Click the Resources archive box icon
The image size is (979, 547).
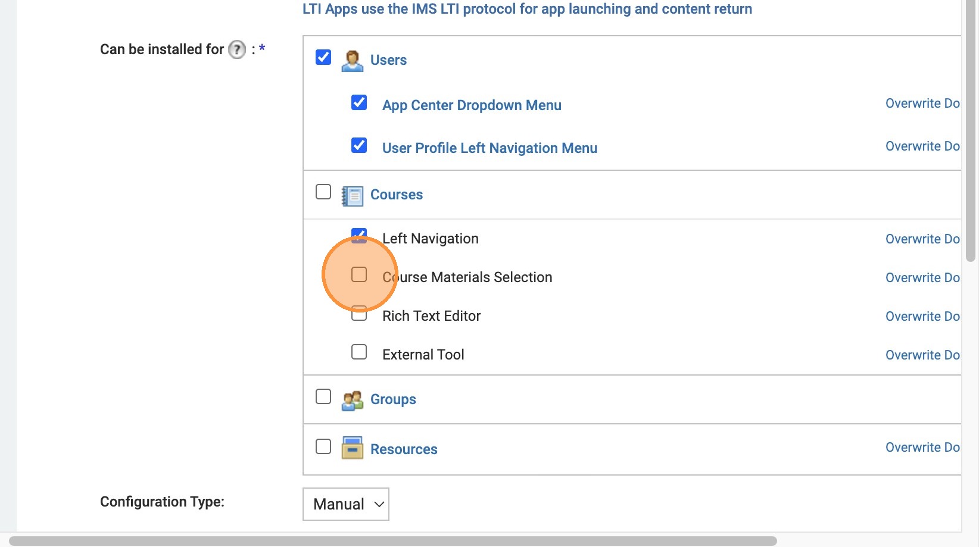pyautogui.click(x=352, y=448)
